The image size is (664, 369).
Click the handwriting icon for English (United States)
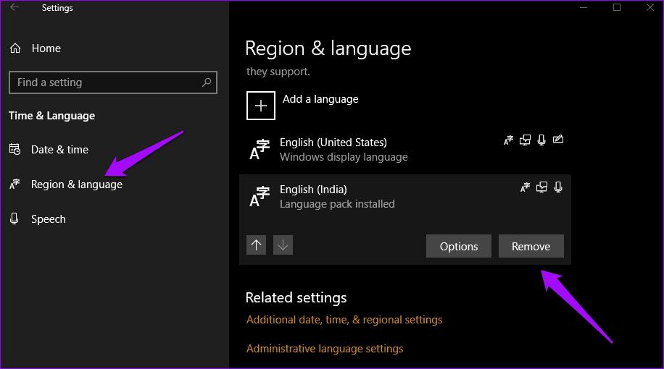tap(557, 140)
